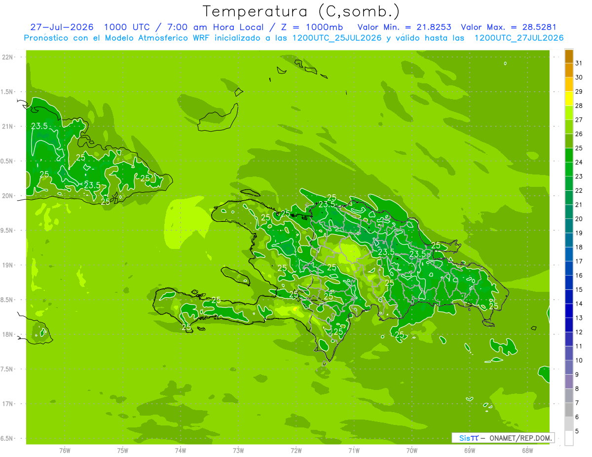Image resolution: width=592 pixels, height=457 pixels.
Task: Click color scale label '31'
Action: click(579, 63)
